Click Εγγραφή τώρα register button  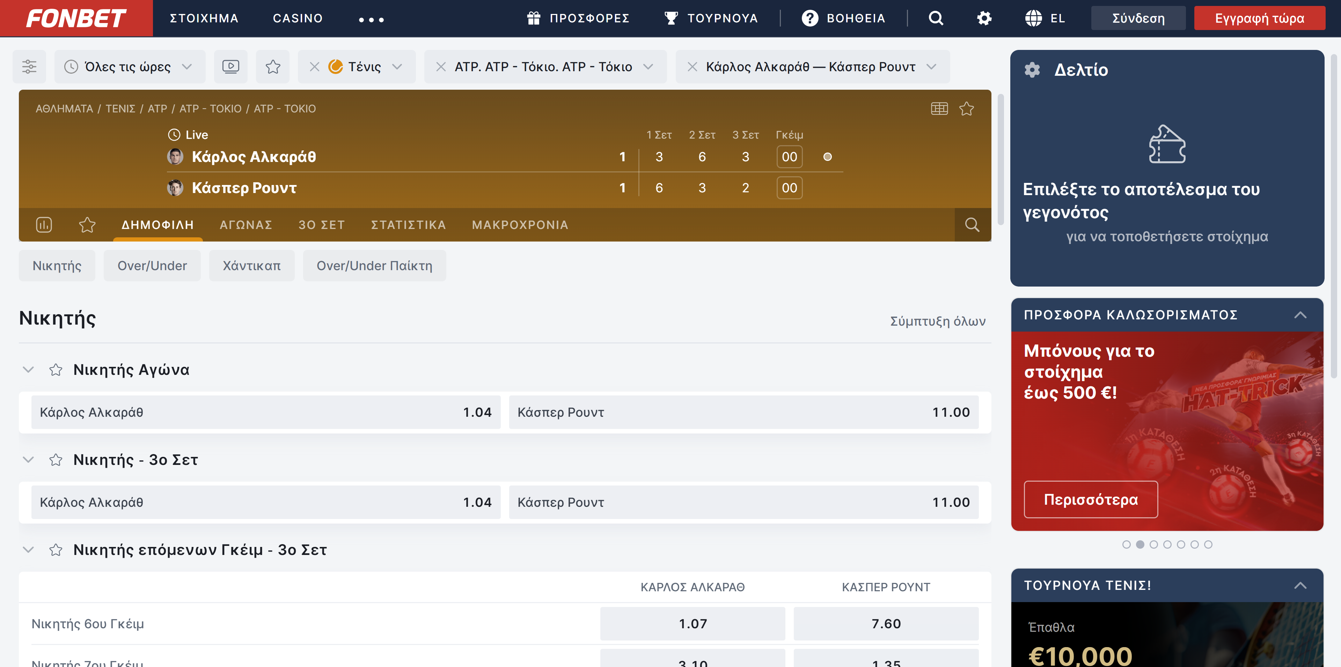1259,18
